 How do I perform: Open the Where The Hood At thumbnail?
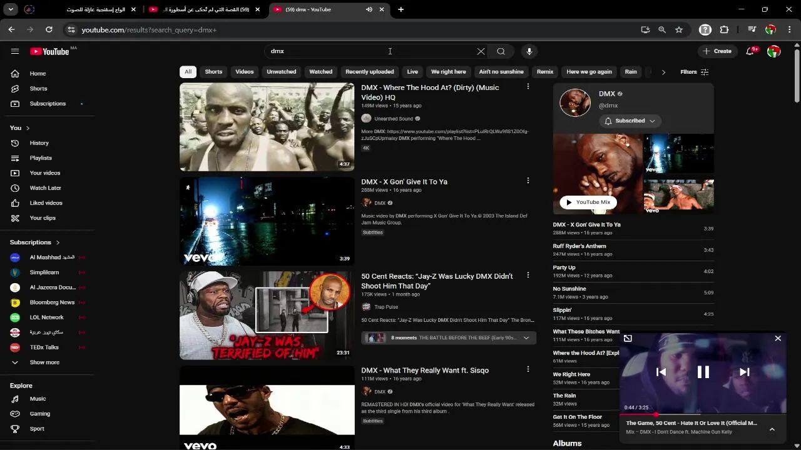coord(267,127)
